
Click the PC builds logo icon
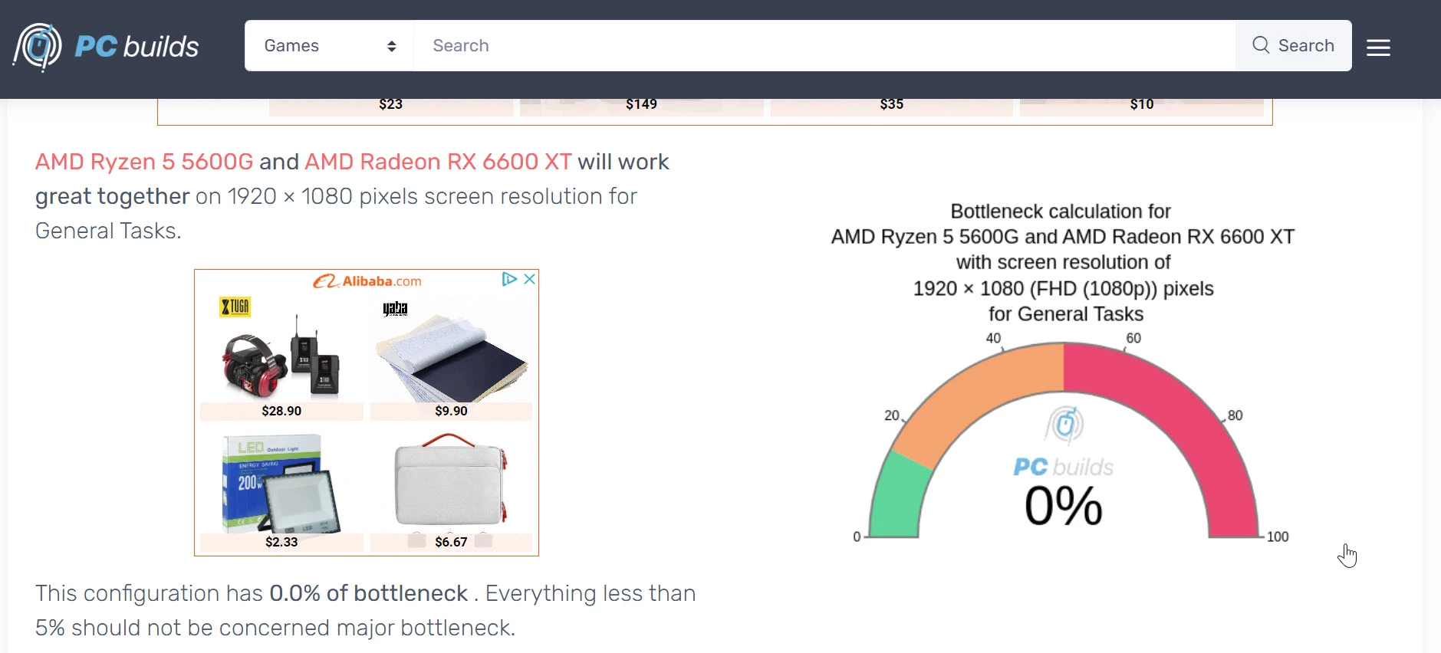tap(37, 47)
